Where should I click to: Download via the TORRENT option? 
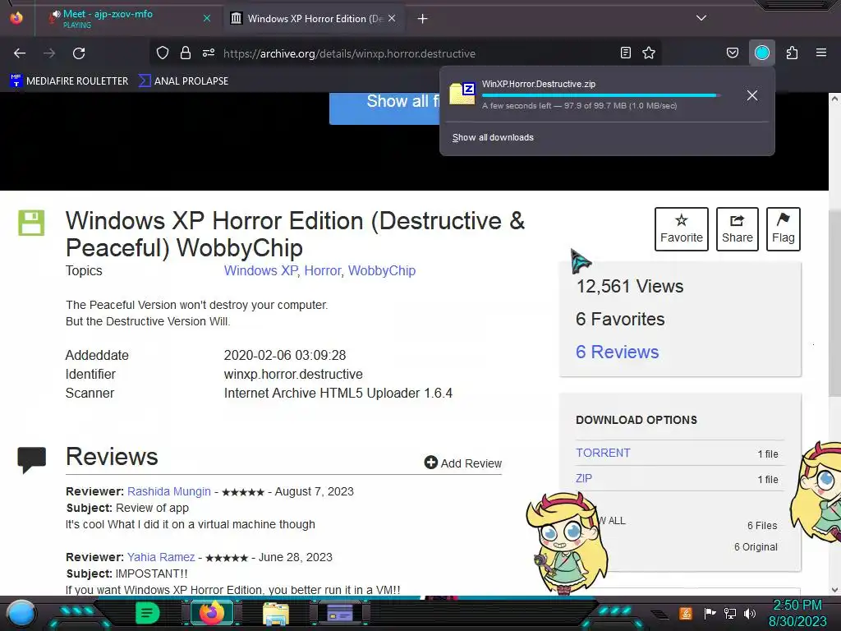[x=603, y=453]
